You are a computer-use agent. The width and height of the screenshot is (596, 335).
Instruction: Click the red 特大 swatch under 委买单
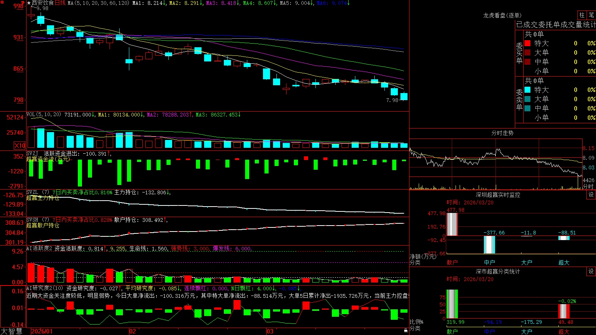pyautogui.click(x=527, y=43)
